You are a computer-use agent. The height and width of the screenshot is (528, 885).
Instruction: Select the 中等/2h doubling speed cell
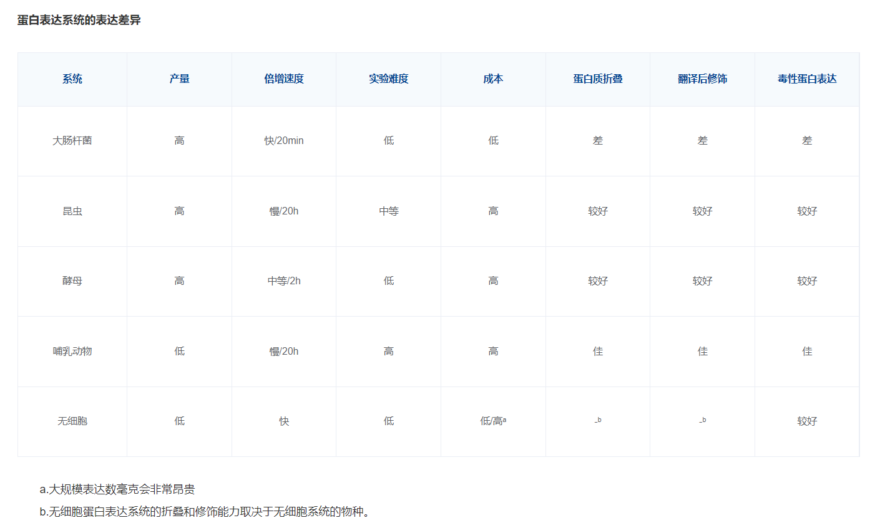pyautogui.click(x=284, y=281)
